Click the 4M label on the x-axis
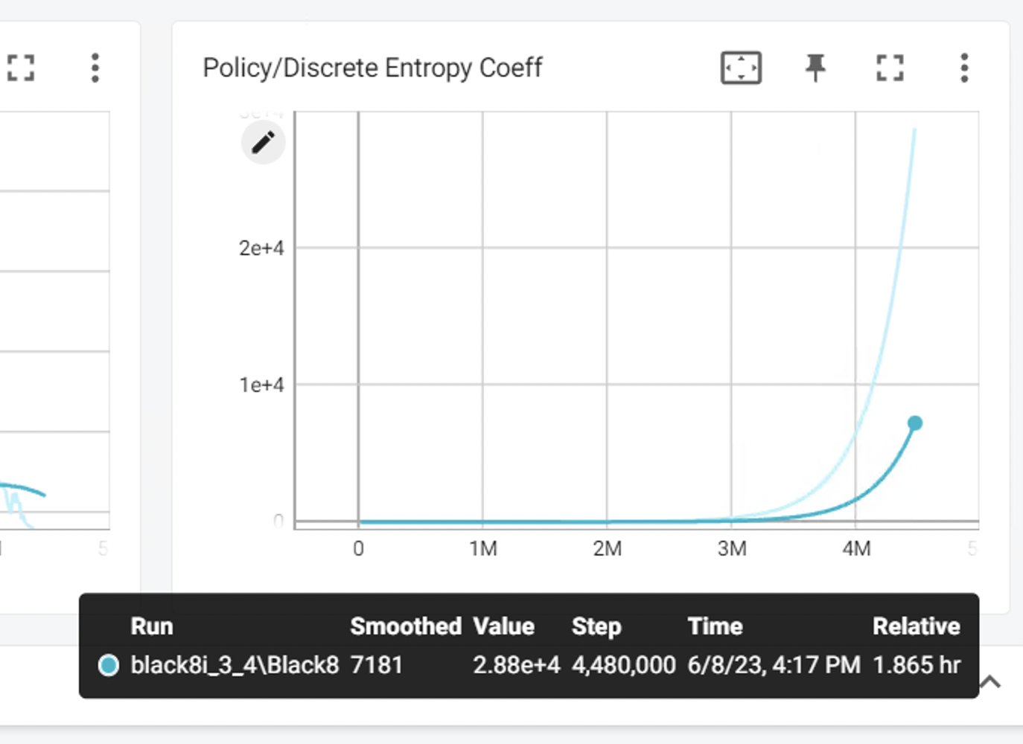Viewport: 1023px width, 744px height. click(x=858, y=549)
